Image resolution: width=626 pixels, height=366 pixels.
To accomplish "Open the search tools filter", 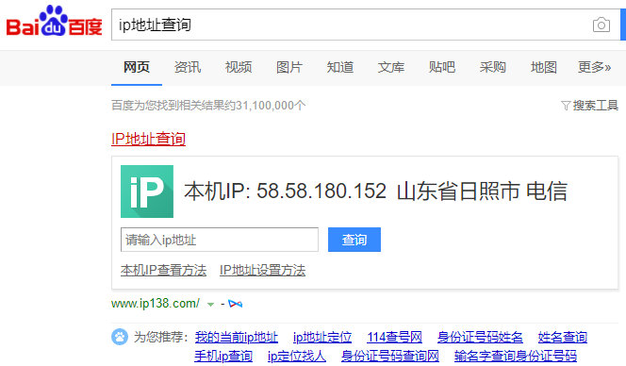I will click(589, 106).
